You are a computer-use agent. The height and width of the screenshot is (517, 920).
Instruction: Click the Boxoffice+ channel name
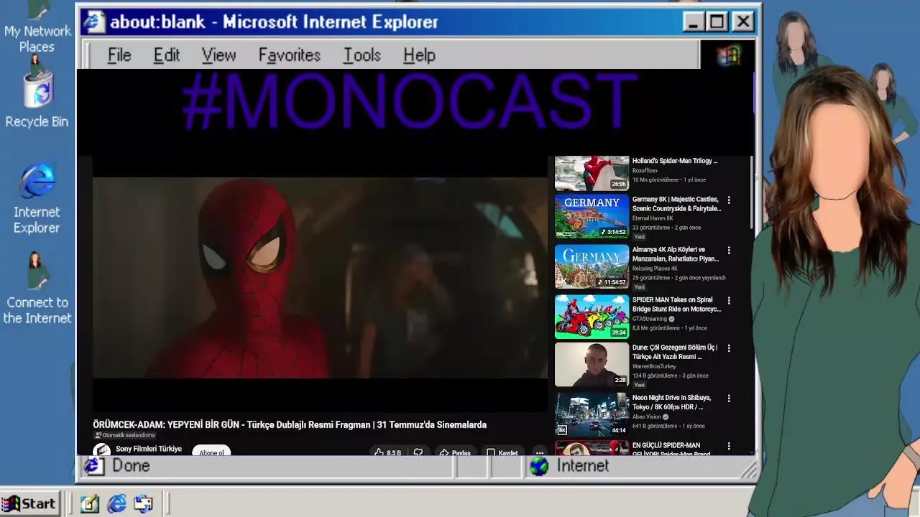click(645, 171)
